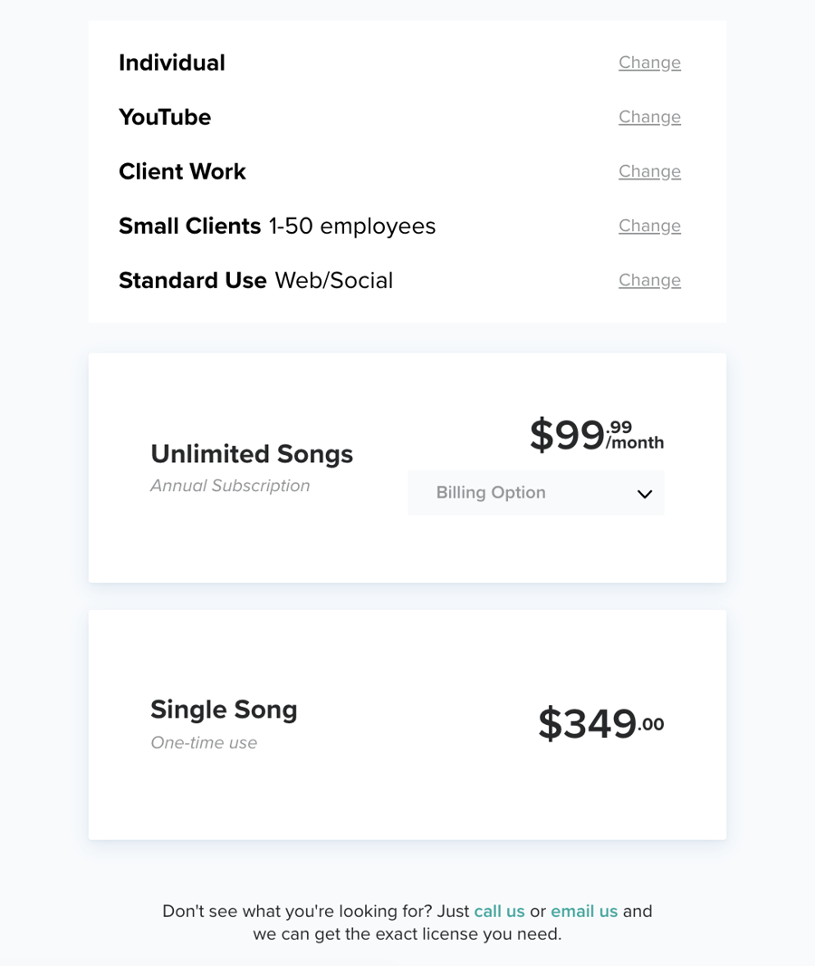This screenshot has width=815, height=966.
Task: Click the $99.99/month price
Action: point(596,435)
